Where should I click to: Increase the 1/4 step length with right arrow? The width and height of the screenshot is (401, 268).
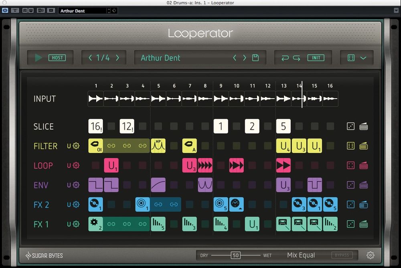117,58
